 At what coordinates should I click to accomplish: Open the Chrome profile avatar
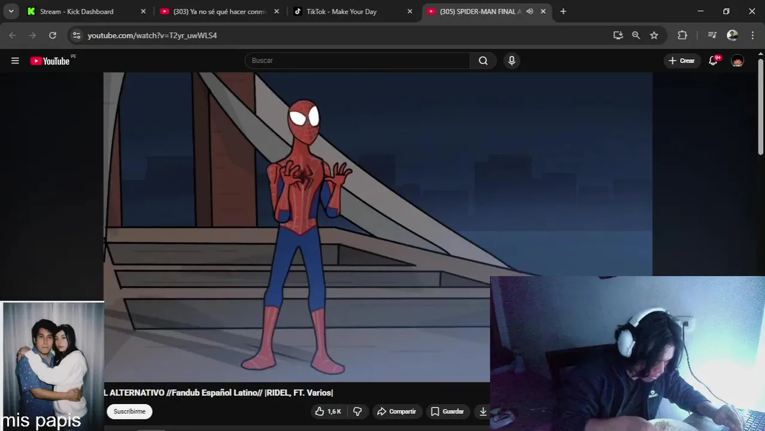[732, 35]
